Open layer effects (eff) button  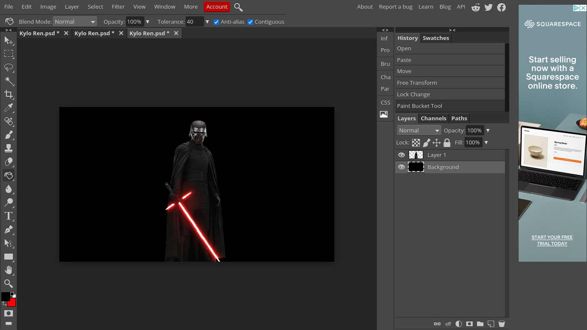click(448, 324)
